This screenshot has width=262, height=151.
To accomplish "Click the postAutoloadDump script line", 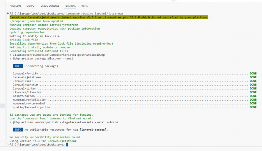I will [57, 55].
